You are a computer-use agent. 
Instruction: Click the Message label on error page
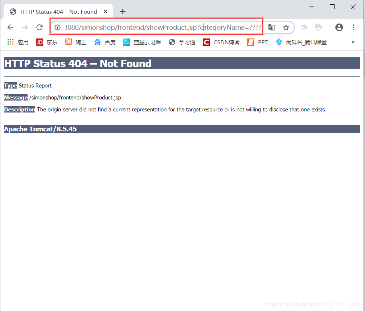(x=16, y=98)
